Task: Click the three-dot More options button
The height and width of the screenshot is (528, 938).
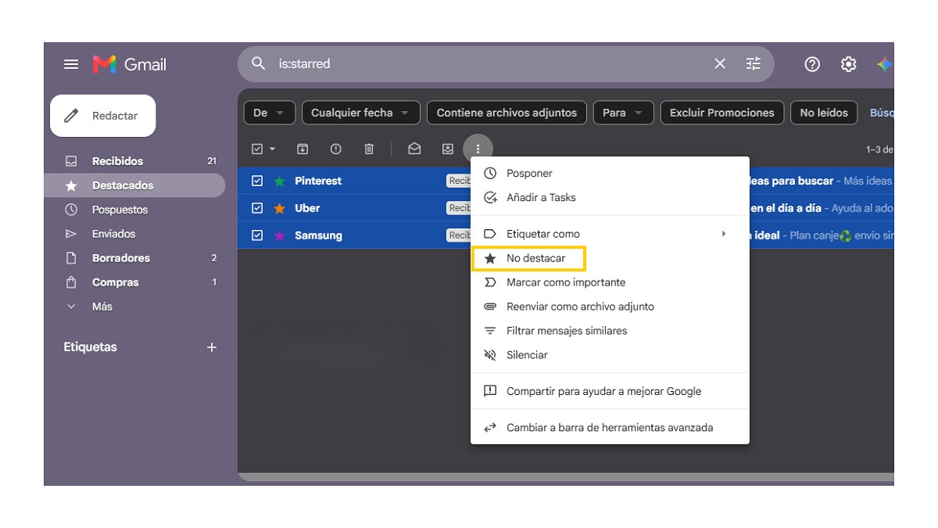Action: [478, 149]
